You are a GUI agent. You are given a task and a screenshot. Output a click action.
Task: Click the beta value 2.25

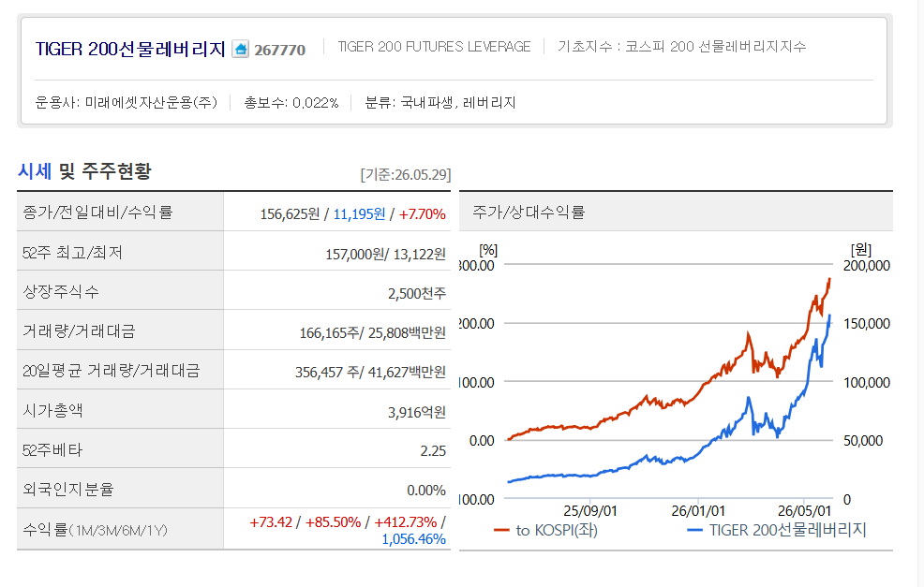(x=433, y=451)
